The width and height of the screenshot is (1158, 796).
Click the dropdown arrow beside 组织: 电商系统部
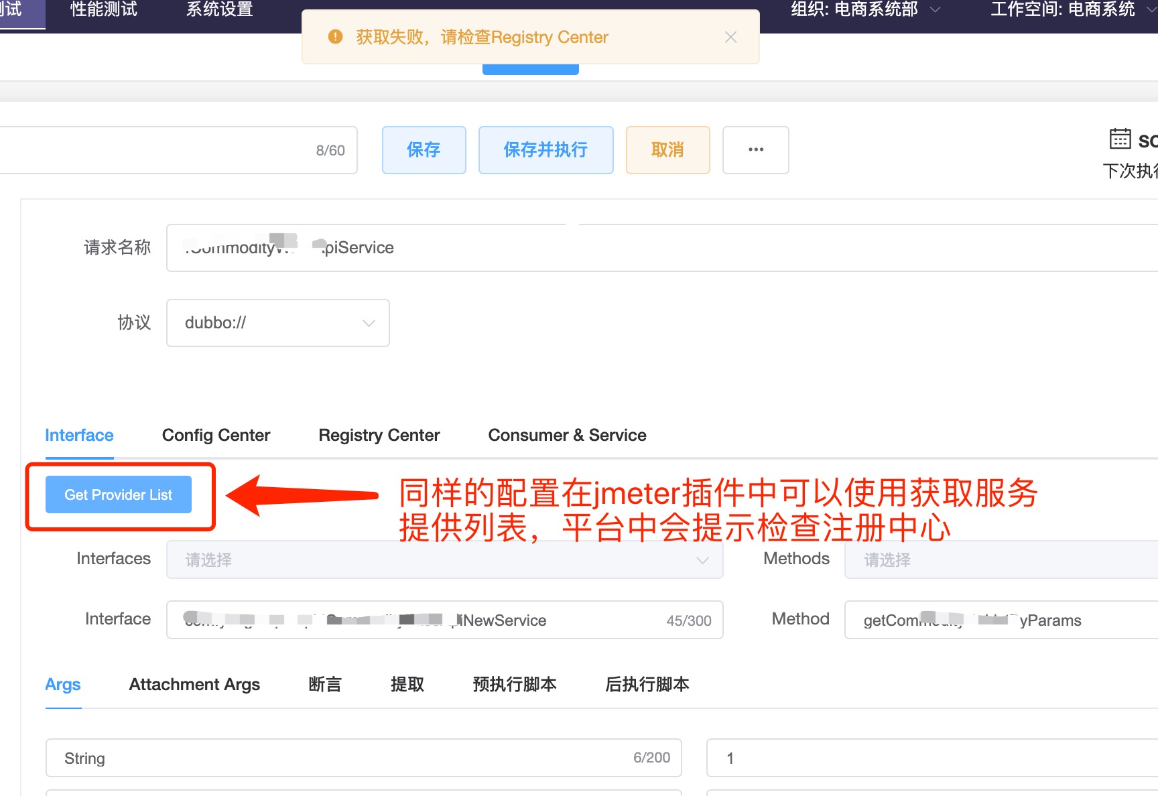pyautogui.click(x=935, y=9)
